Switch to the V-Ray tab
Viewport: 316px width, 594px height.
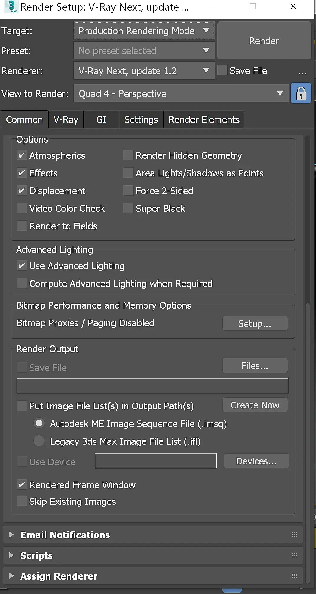click(66, 120)
